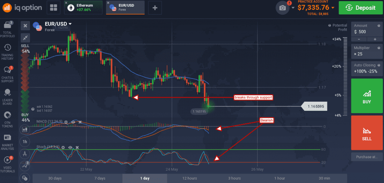Close the chart with the X button
The image size is (384, 183).
pos(25,26)
